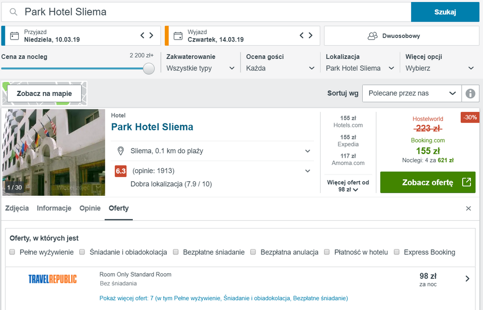Expand Więcej ofert od 98 zł
Image resolution: width=483 pixels, height=310 pixels.
(348, 186)
